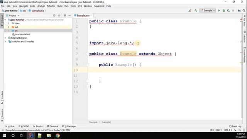Click line 10 in the editor

click(x=164, y=70)
